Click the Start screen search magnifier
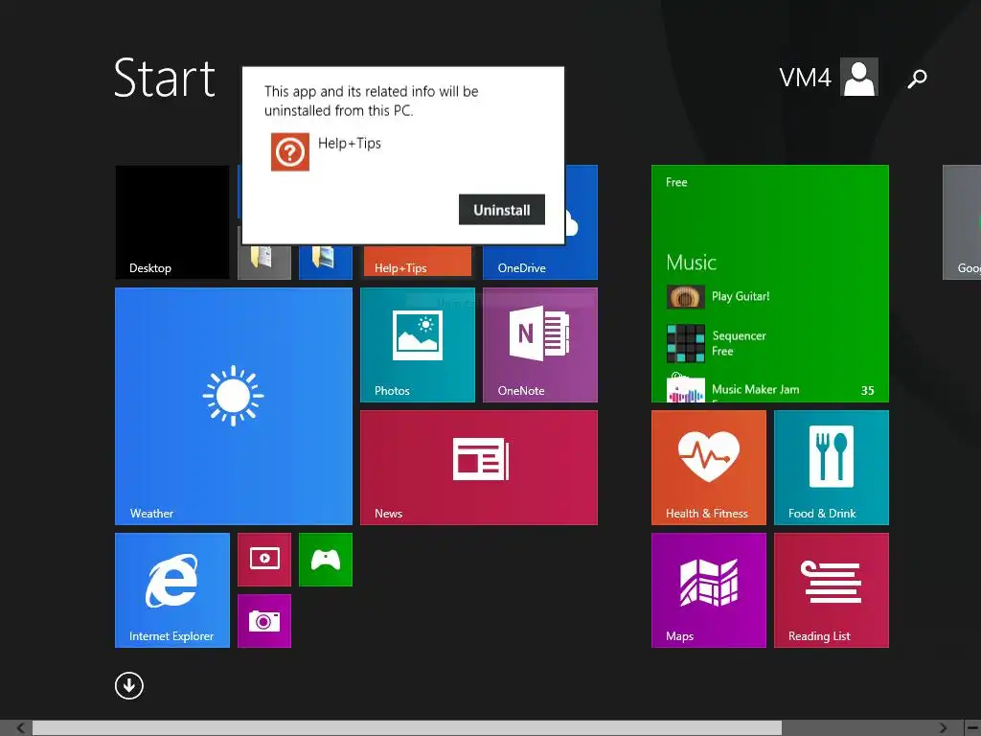Image resolution: width=981 pixels, height=736 pixels. (917, 79)
